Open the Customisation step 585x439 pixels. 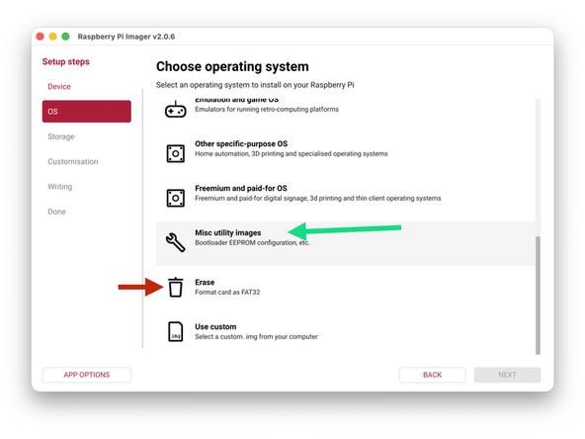(x=87, y=161)
